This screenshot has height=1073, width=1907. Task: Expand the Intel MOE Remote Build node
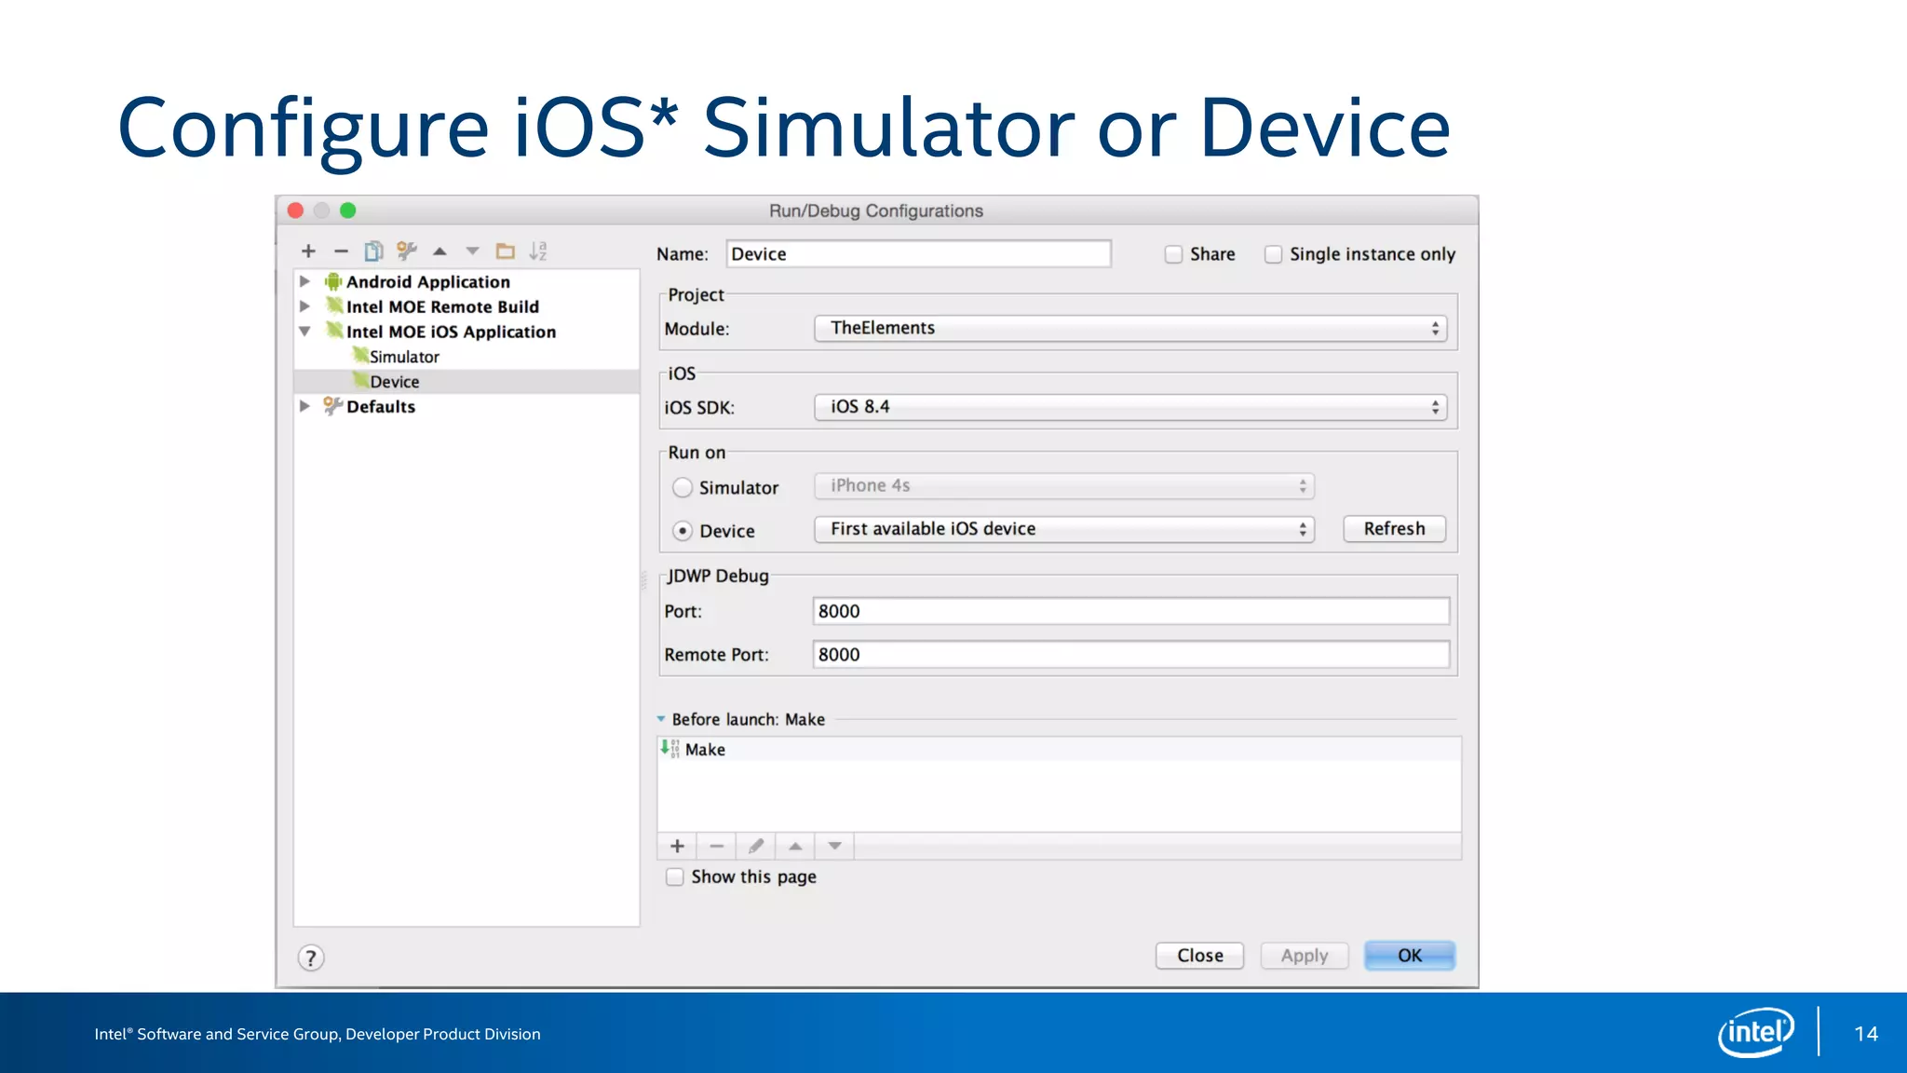point(304,306)
